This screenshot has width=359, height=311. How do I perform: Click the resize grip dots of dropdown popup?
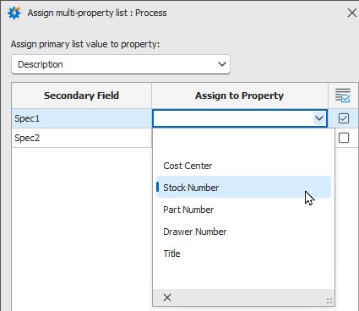329,301
